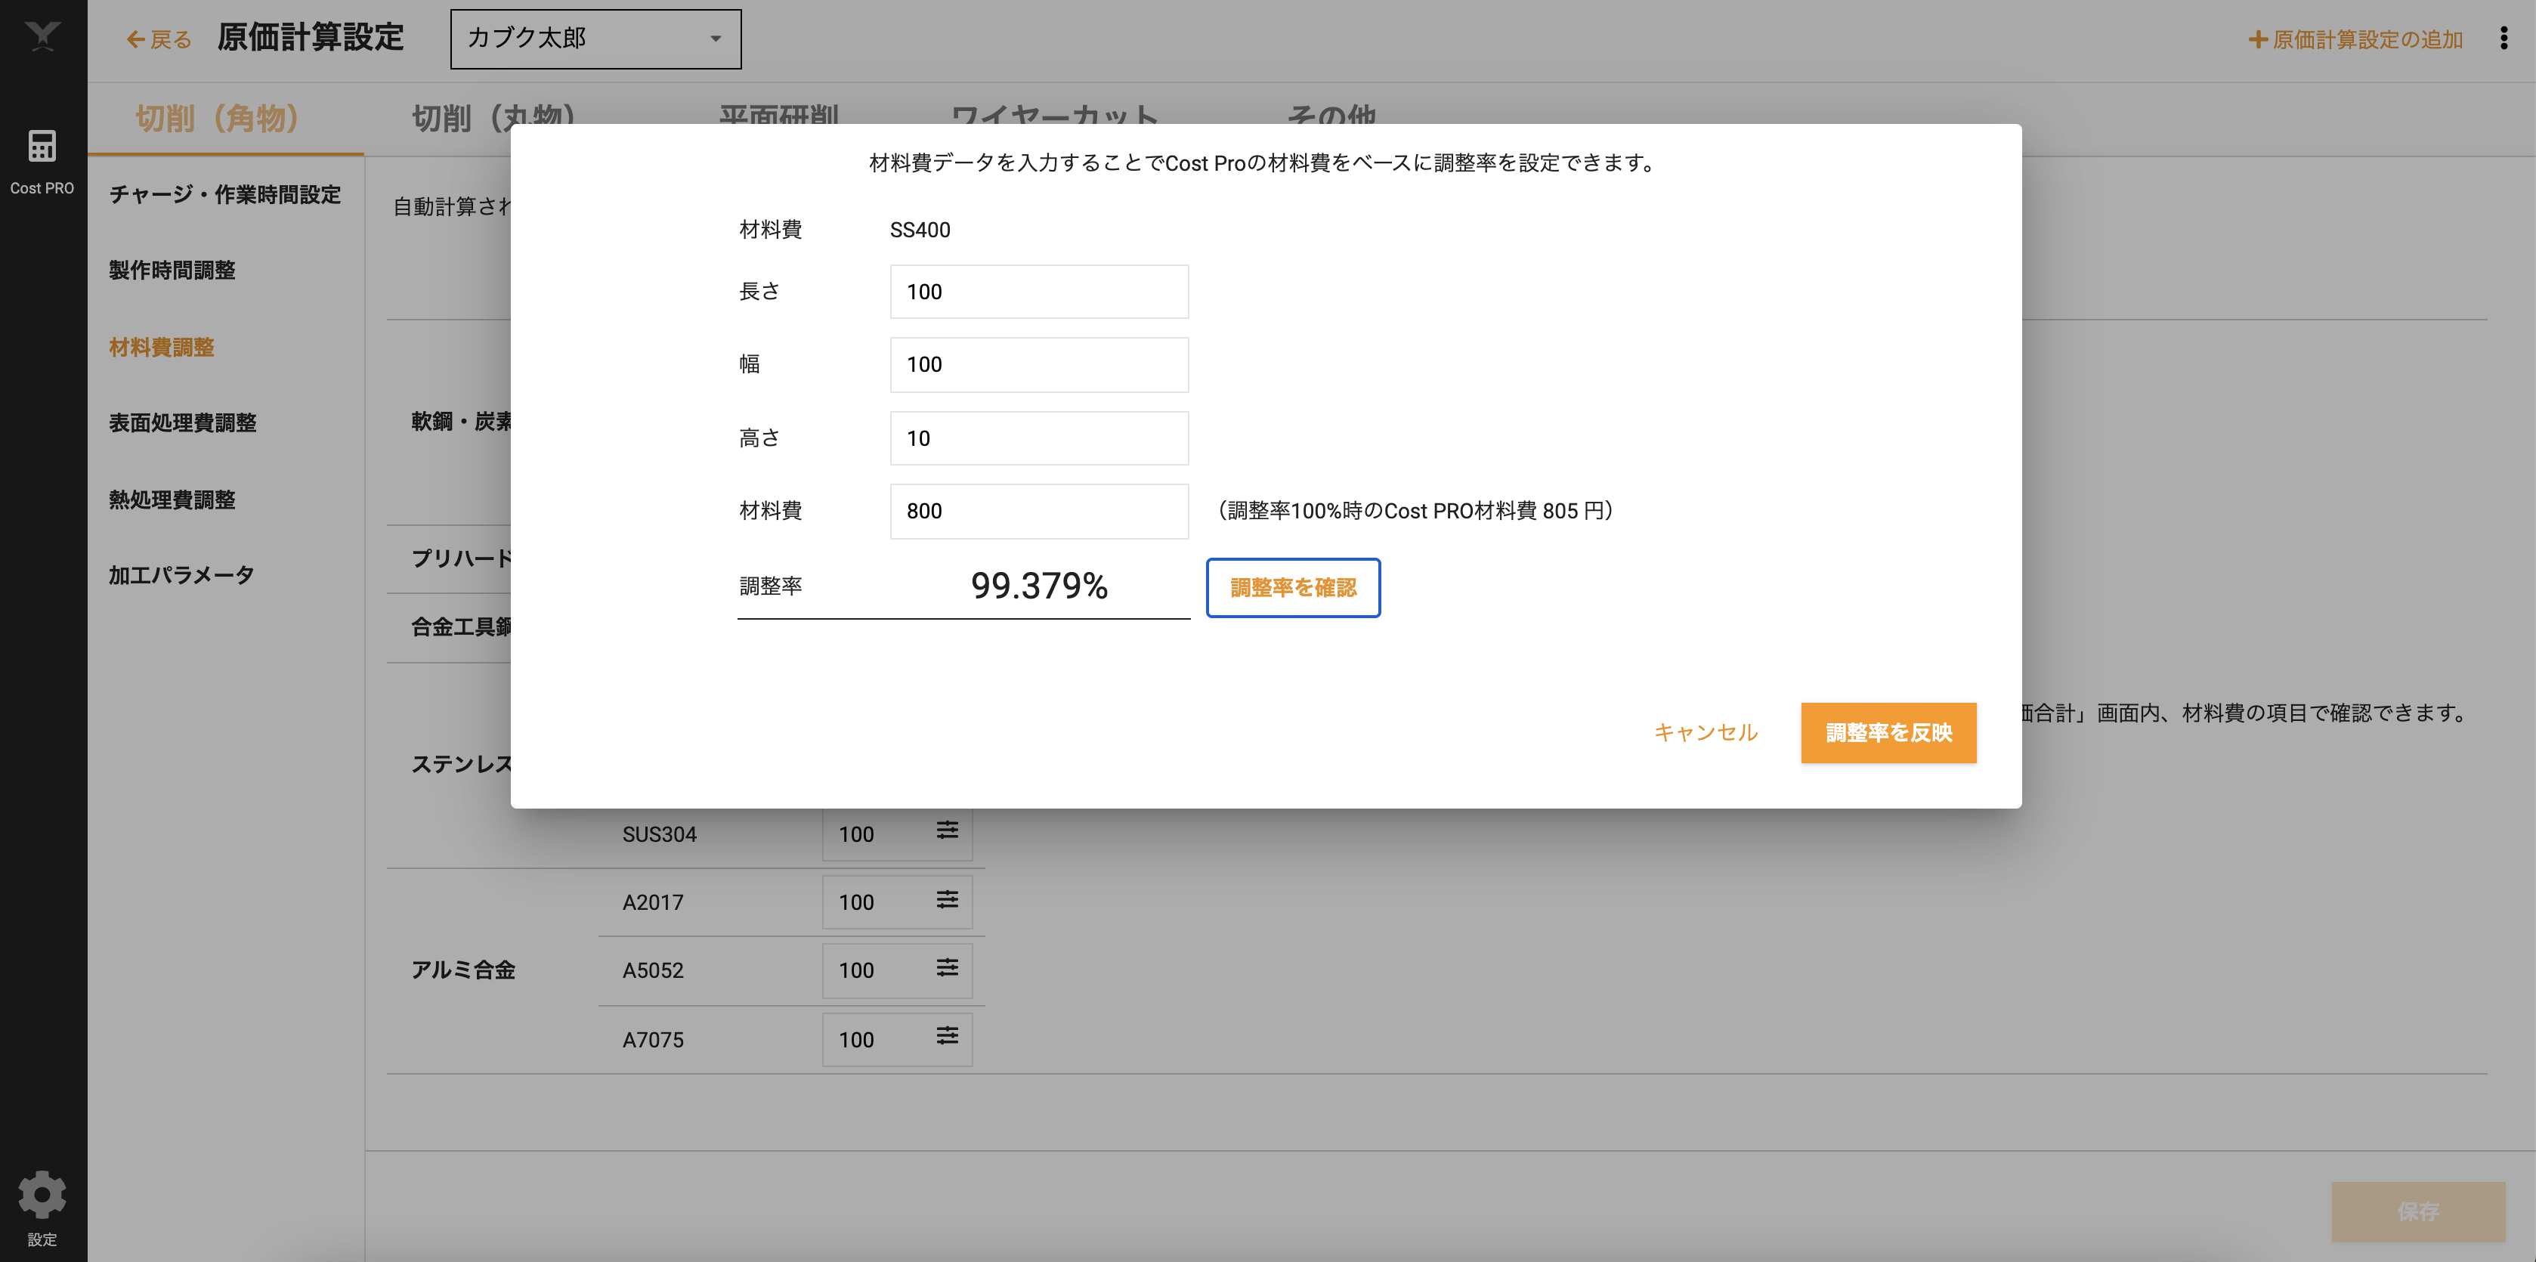Click the 長さ input field
Image resolution: width=2536 pixels, height=1262 pixels.
(x=1038, y=292)
